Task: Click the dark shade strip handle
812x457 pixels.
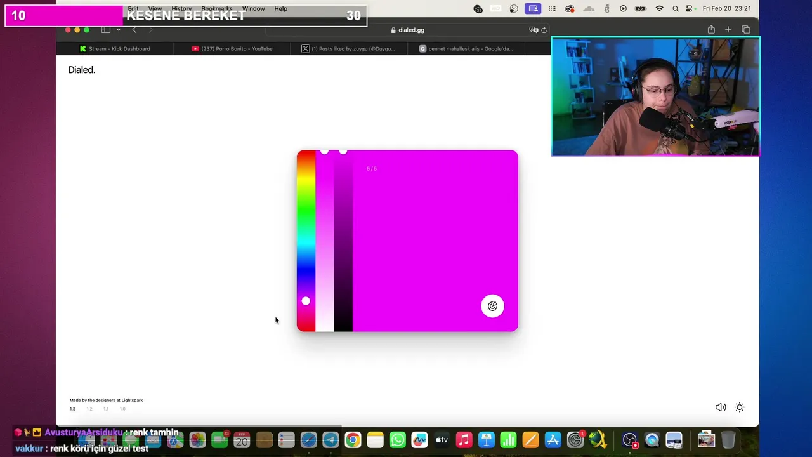Action: click(343, 151)
